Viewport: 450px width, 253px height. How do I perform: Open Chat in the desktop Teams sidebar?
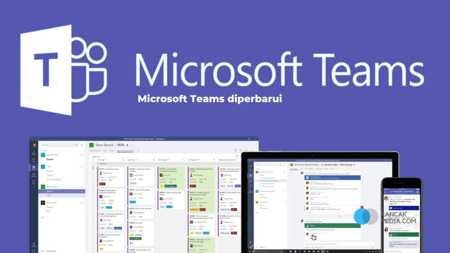click(x=34, y=160)
